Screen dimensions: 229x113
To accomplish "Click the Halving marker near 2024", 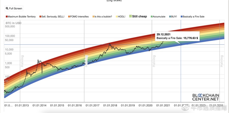I will (222, 61).
